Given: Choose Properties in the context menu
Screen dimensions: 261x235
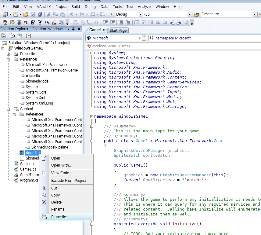Looking at the screenshot, I should pos(66,217).
